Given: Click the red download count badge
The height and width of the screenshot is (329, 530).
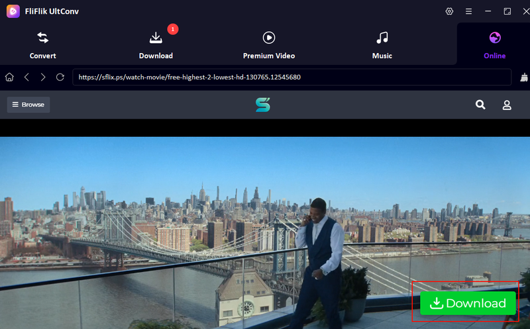Looking at the screenshot, I should (173, 29).
